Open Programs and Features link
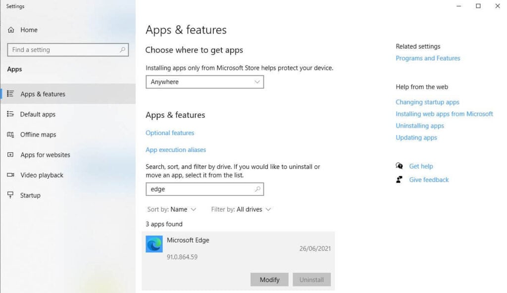 tap(428, 58)
